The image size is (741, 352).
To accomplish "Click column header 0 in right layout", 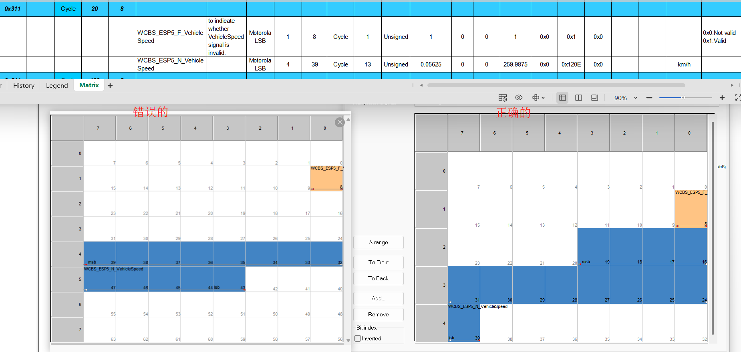I will [691, 133].
